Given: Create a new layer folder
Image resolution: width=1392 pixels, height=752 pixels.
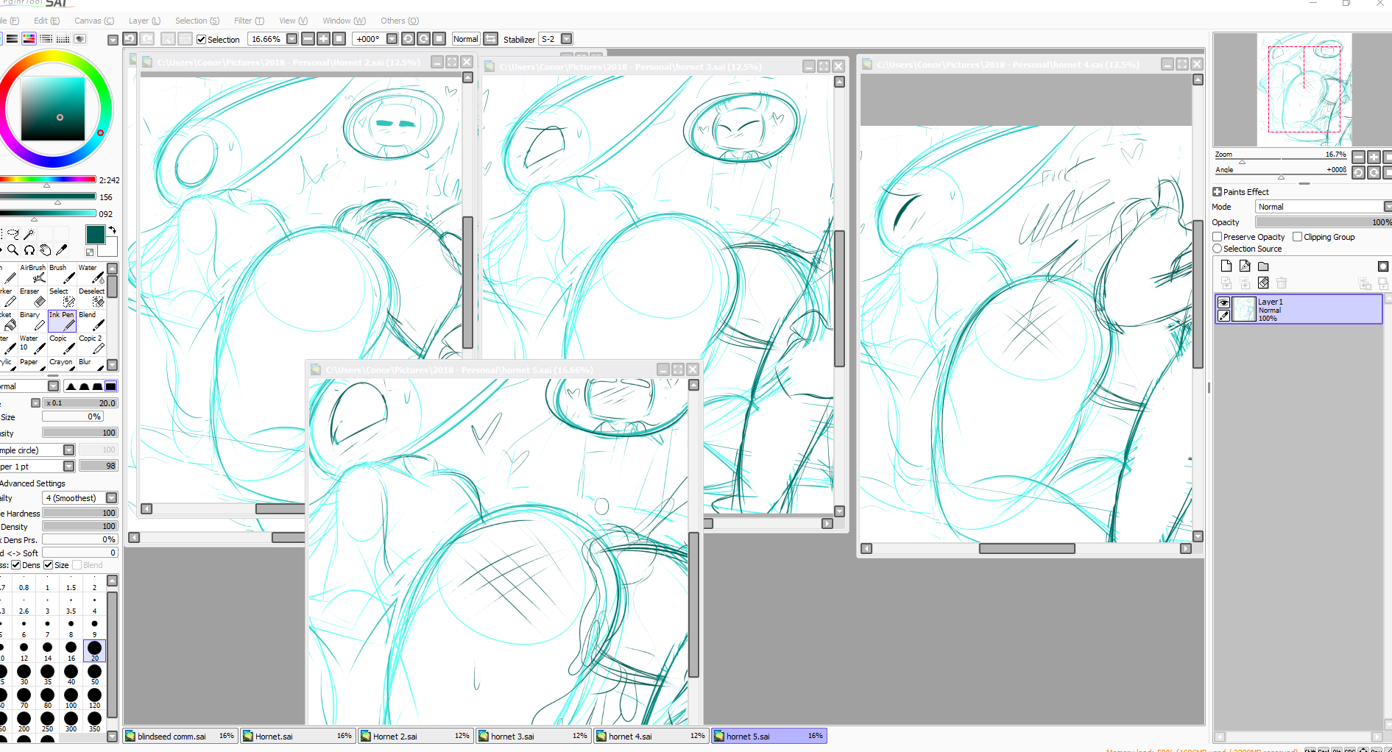Looking at the screenshot, I should pos(1263,266).
